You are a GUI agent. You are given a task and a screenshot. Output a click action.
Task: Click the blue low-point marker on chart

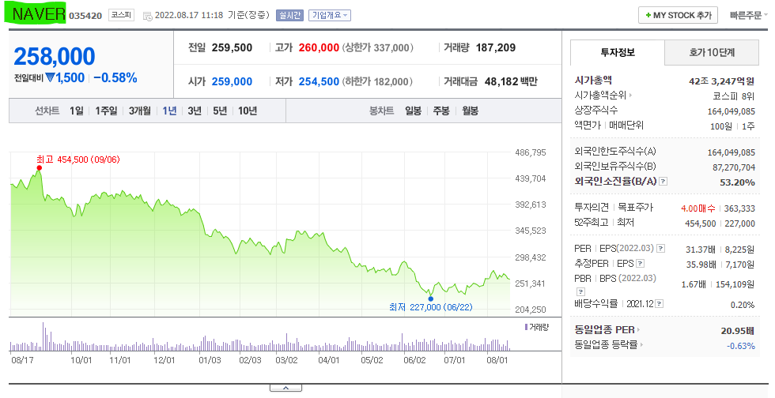click(x=430, y=298)
